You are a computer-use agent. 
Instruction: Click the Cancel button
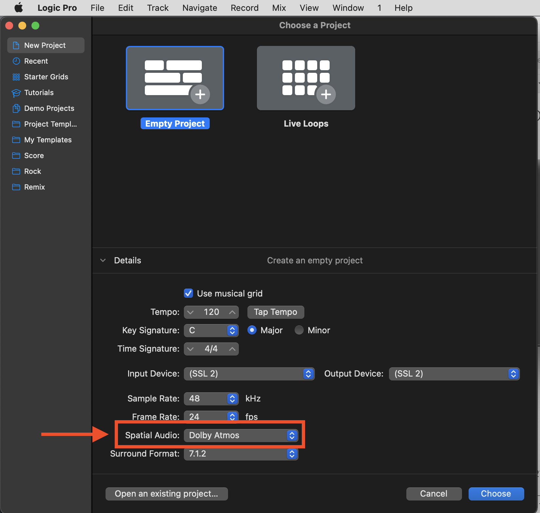point(434,494)
